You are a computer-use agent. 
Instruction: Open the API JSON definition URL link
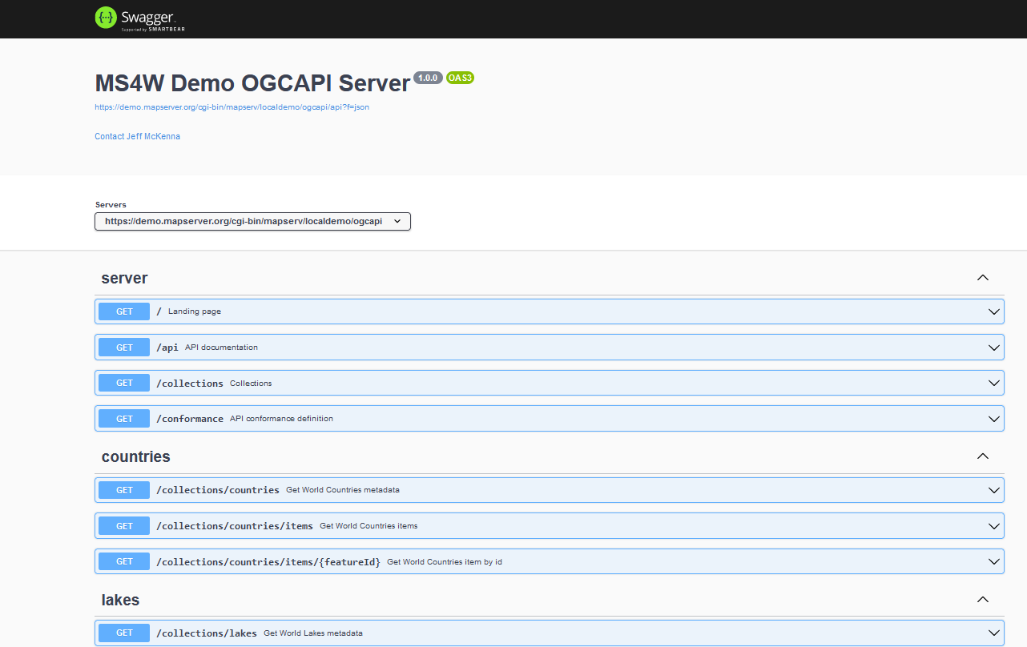pos(232,106)
